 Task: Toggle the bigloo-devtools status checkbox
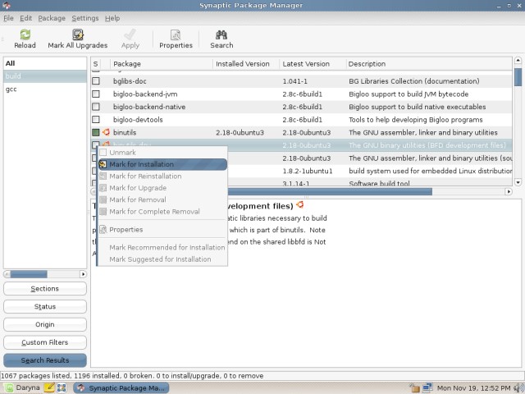[x=96, y=119]
